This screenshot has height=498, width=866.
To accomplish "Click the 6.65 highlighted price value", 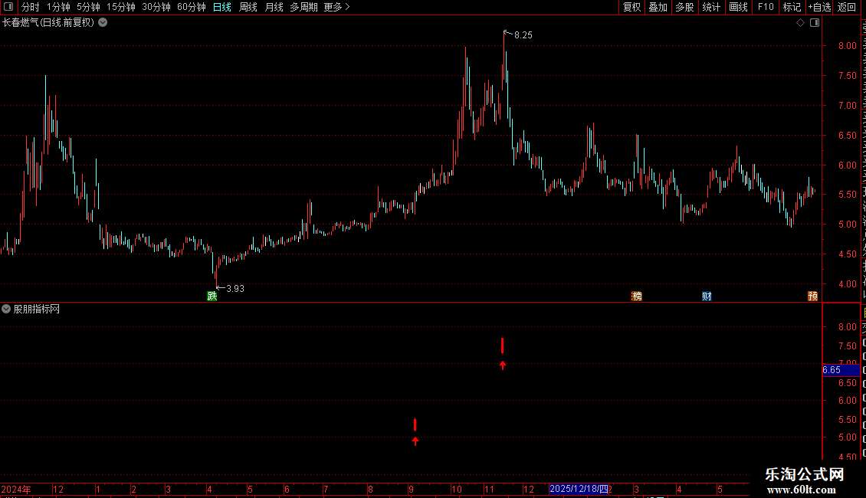I will 841,370.
